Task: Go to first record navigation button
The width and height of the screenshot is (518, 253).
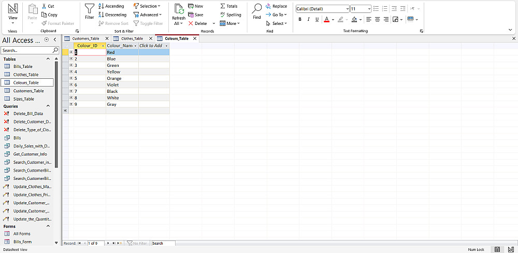Action: tap(79, 244)
